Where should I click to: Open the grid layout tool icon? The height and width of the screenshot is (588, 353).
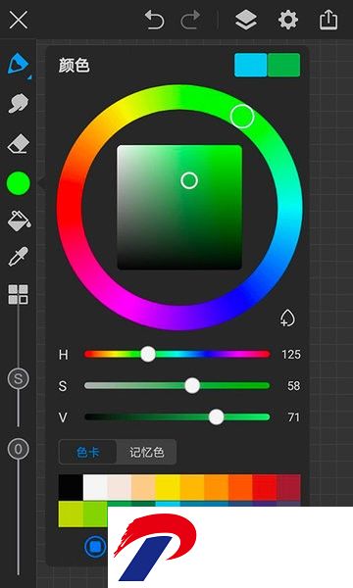(19, 294)
